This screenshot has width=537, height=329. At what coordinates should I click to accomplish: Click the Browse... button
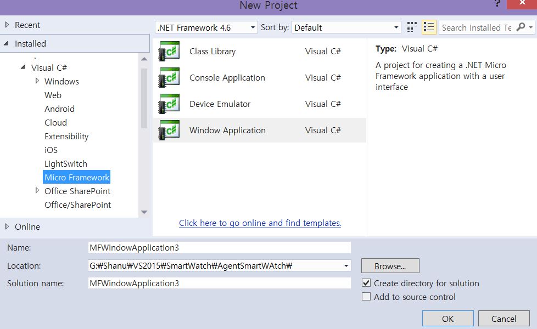(390, 266)
